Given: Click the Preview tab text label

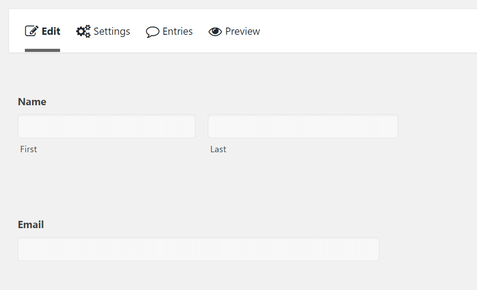Looking at the screenshot, I should 243,32.
